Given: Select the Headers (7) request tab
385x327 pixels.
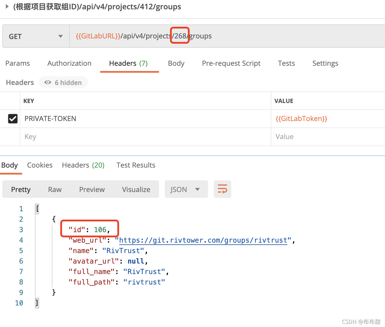Looking at the screenshot, I should pyautogui.click(x=128, y=63).
